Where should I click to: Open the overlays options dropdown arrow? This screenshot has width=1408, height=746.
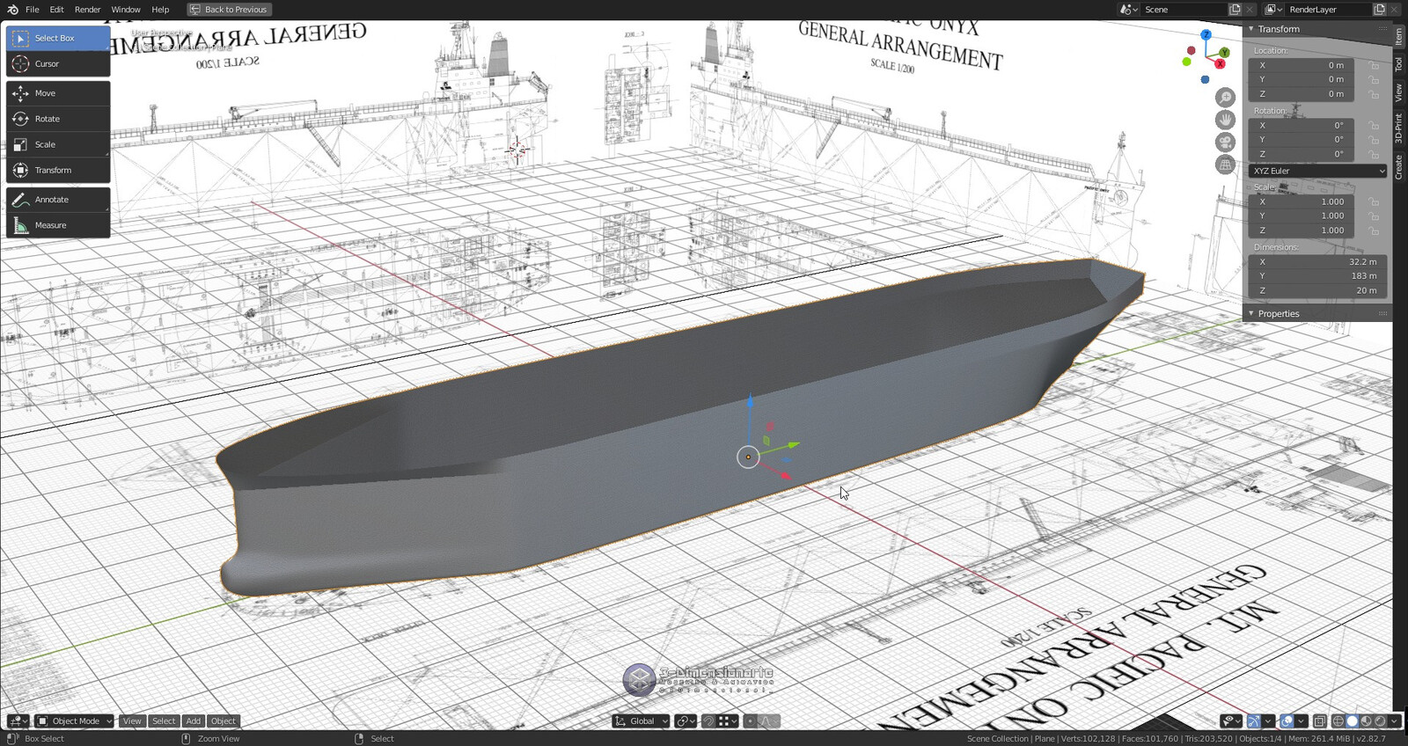click(x=1301, y=721)
